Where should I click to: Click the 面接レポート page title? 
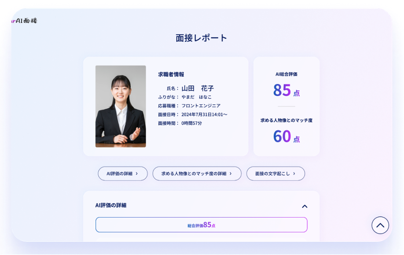pos(202,38)
